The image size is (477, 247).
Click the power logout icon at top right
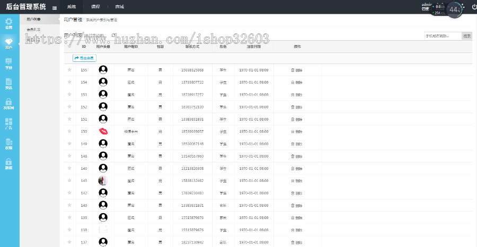[474, 7]
